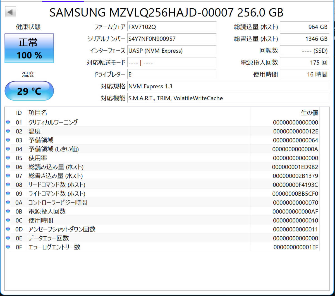Click the 項目名 column header

pyautogui.click(x=38, y=113)
